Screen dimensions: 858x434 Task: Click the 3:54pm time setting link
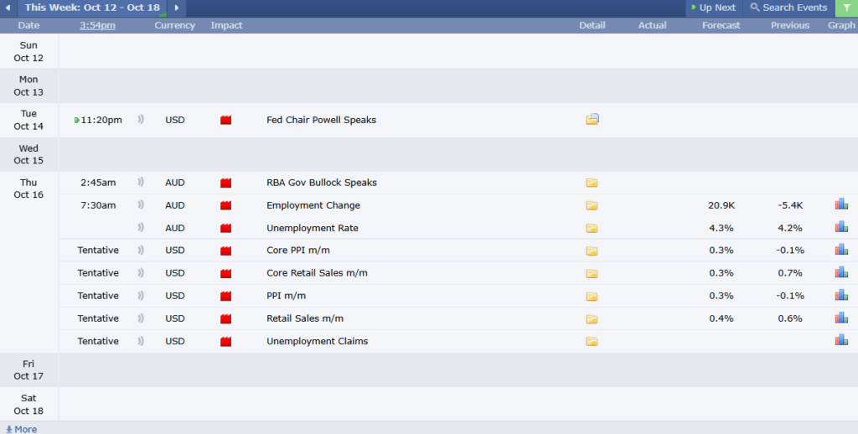coord(97,25)
